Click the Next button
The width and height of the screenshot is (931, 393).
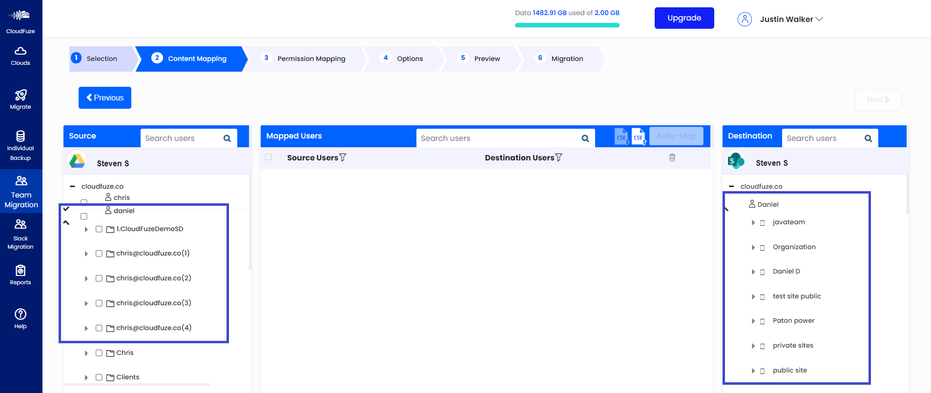tap(878, 100)
